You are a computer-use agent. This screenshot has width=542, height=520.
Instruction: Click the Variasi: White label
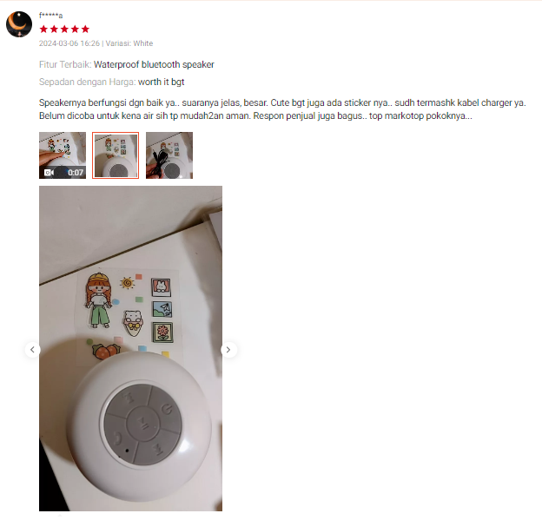(x=129, y=43)
